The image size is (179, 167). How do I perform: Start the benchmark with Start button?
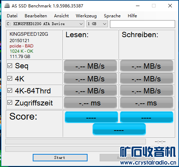pyautogui.click(x=60, y=157)
